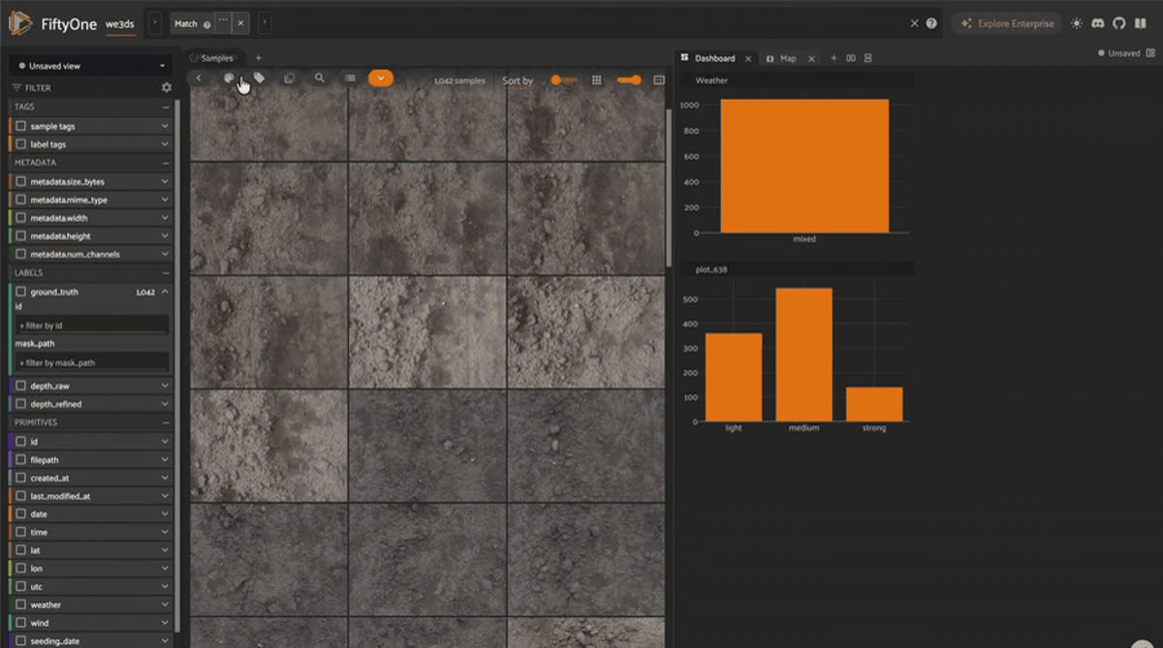Toggle light/dark theme sun icon
Image resolution: width=1163 pixels, height=648 pixels.
tap(1076, 23)
